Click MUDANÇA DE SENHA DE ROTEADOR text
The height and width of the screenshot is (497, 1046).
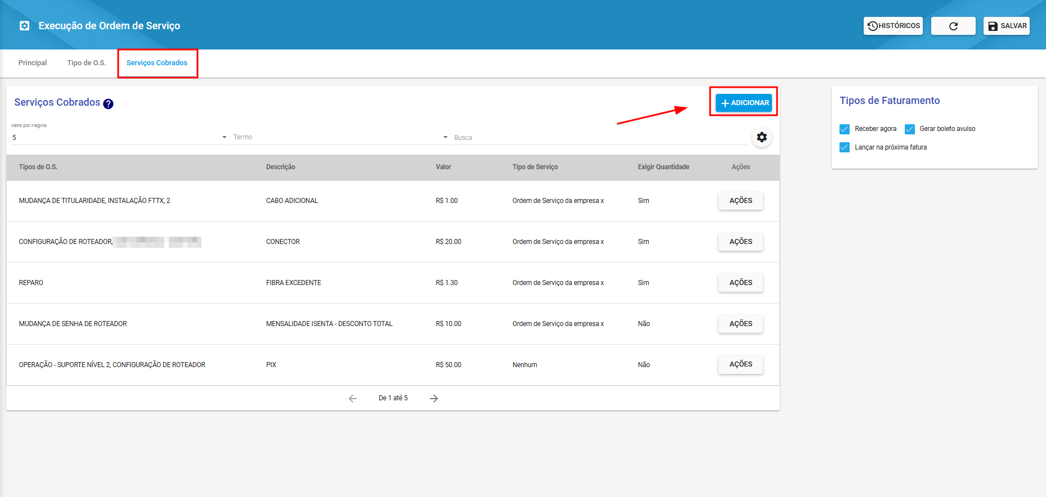(73, 324)
